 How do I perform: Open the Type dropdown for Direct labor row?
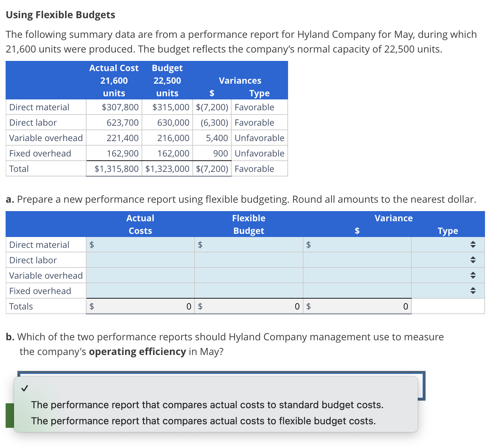pos(473,260)
